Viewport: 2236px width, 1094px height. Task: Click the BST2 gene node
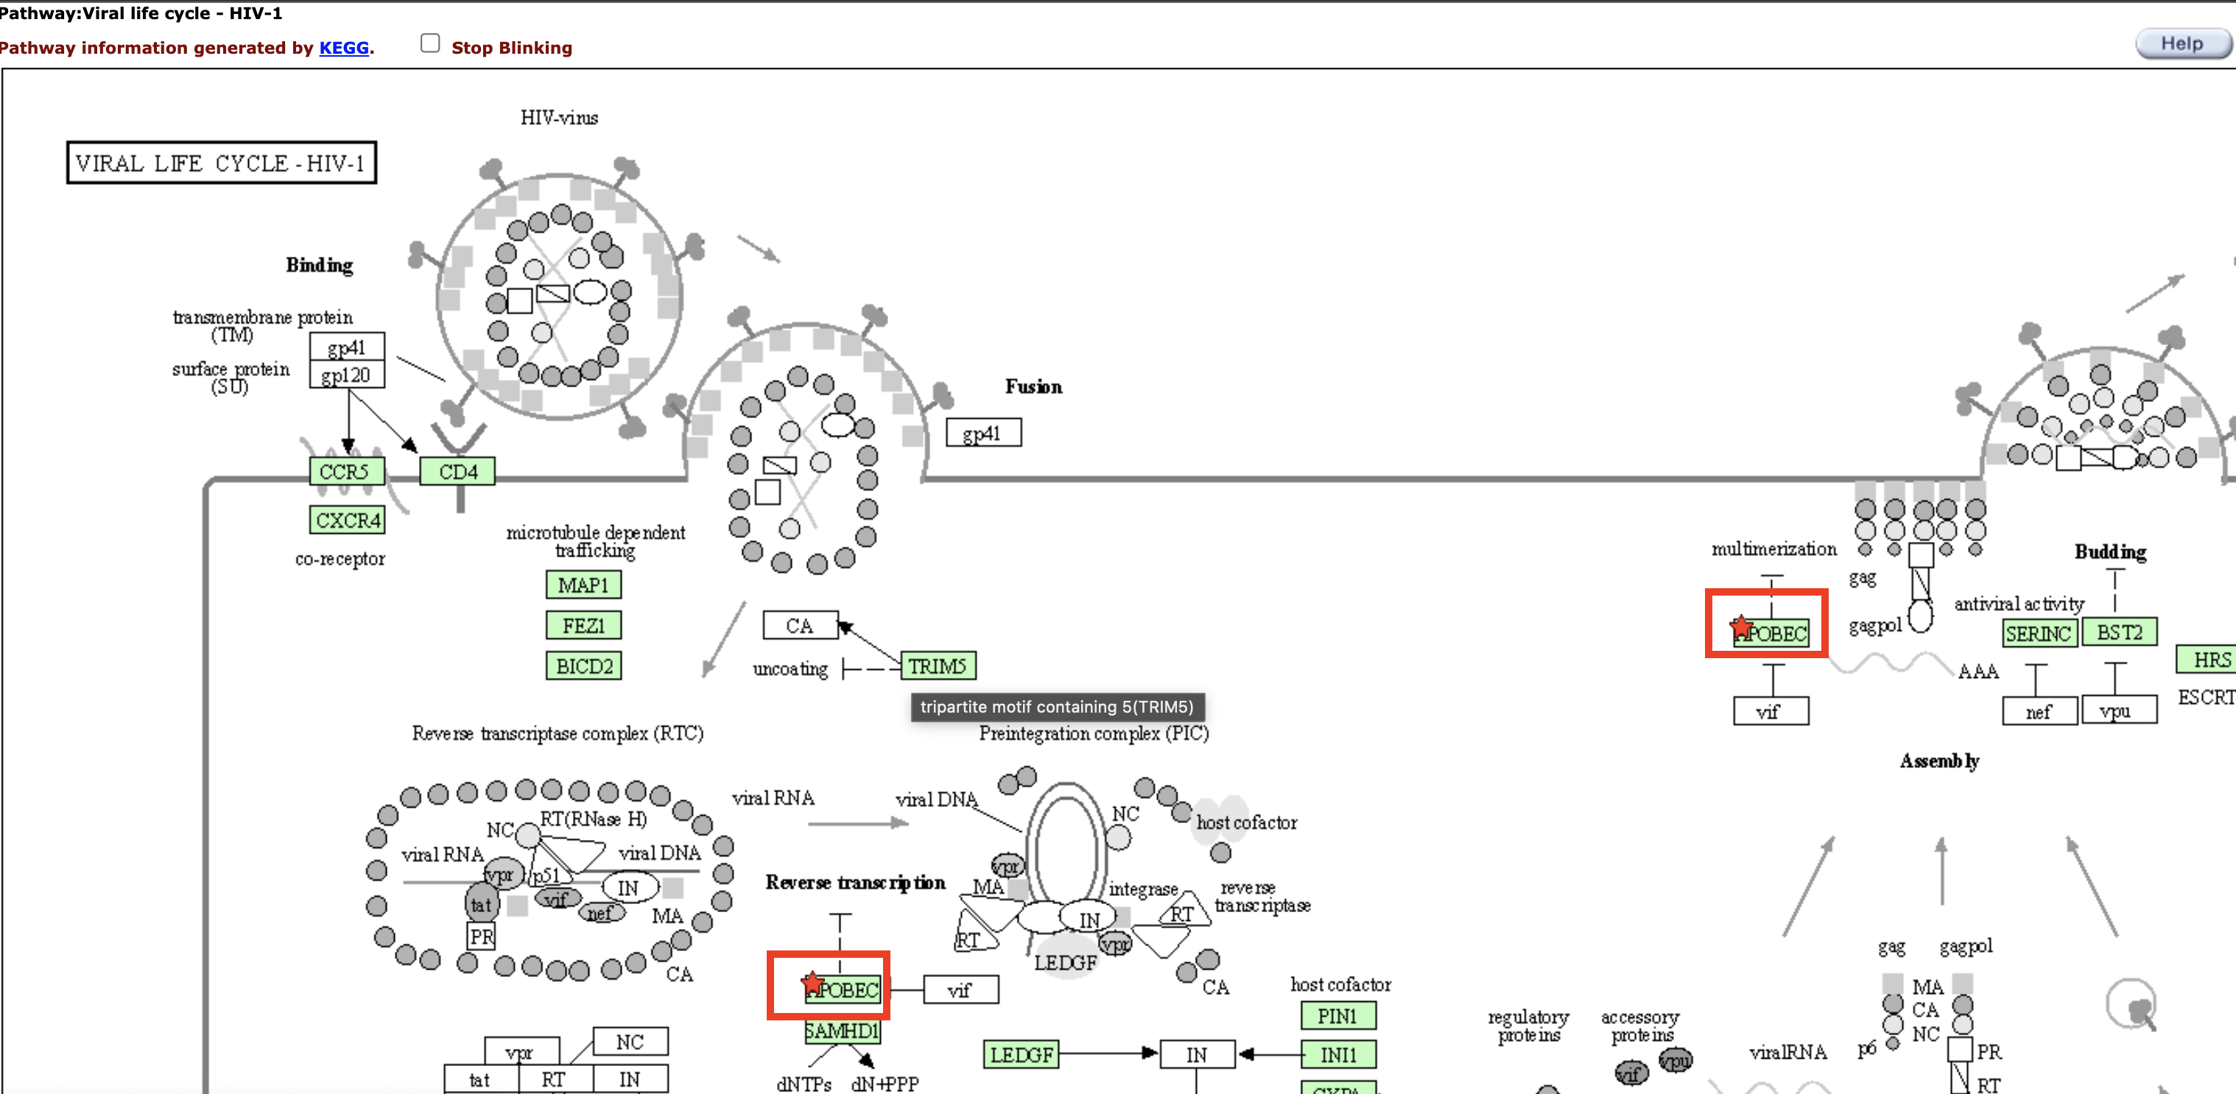pos(2119,632)
